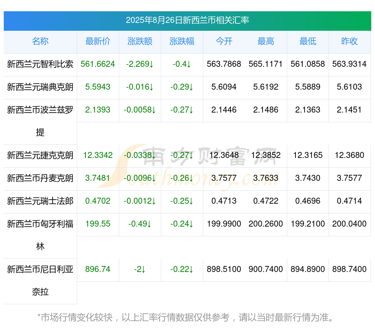Click latest price 2.1393

click(98, 110)
